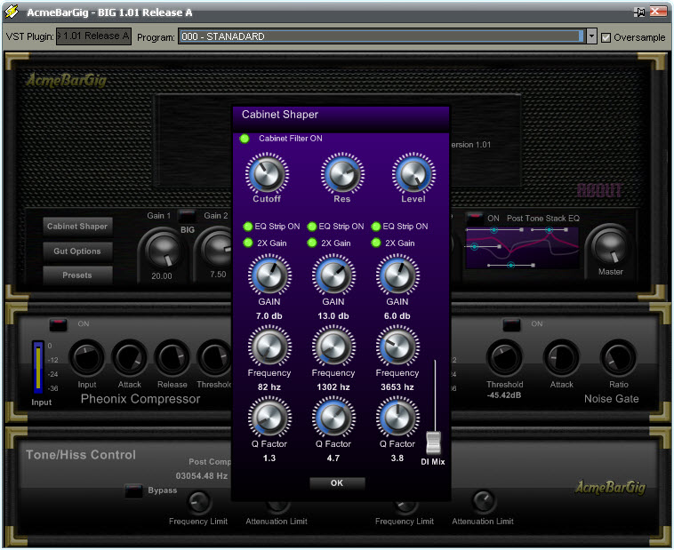Viewport: 674px width, 550px height.
Task: Toggle the third EQ Strip ON light
Action: click(376, 227)
